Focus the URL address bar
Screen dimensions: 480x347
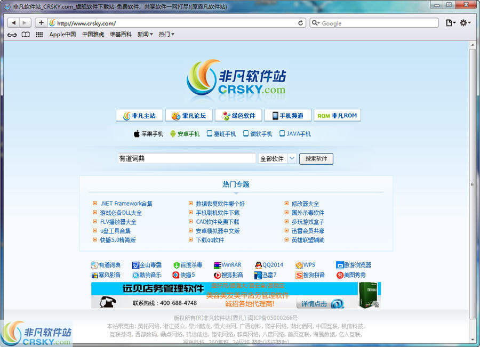coord(177,23)
